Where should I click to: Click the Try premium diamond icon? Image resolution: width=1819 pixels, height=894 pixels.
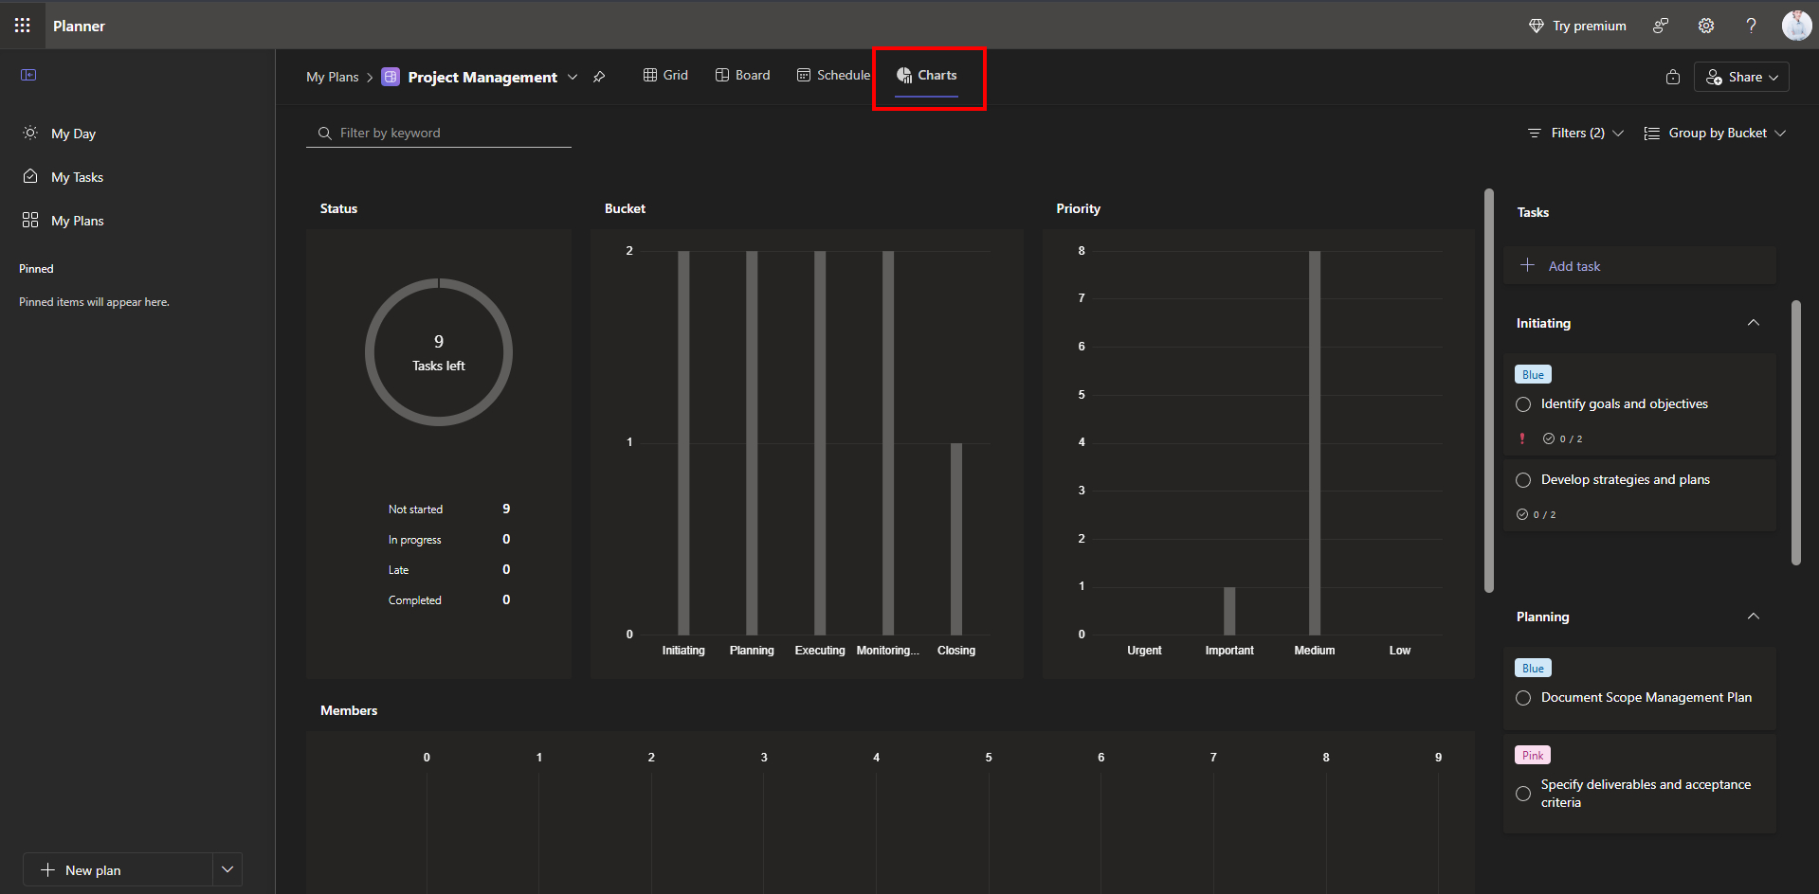pos(1537,26)
